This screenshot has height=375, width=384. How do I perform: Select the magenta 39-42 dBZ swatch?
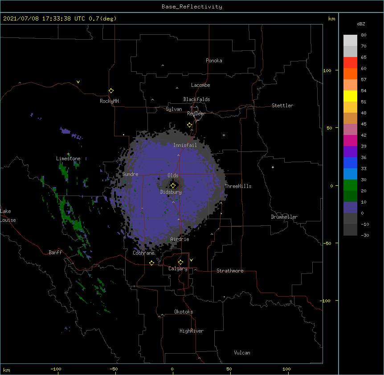point(350,140)
